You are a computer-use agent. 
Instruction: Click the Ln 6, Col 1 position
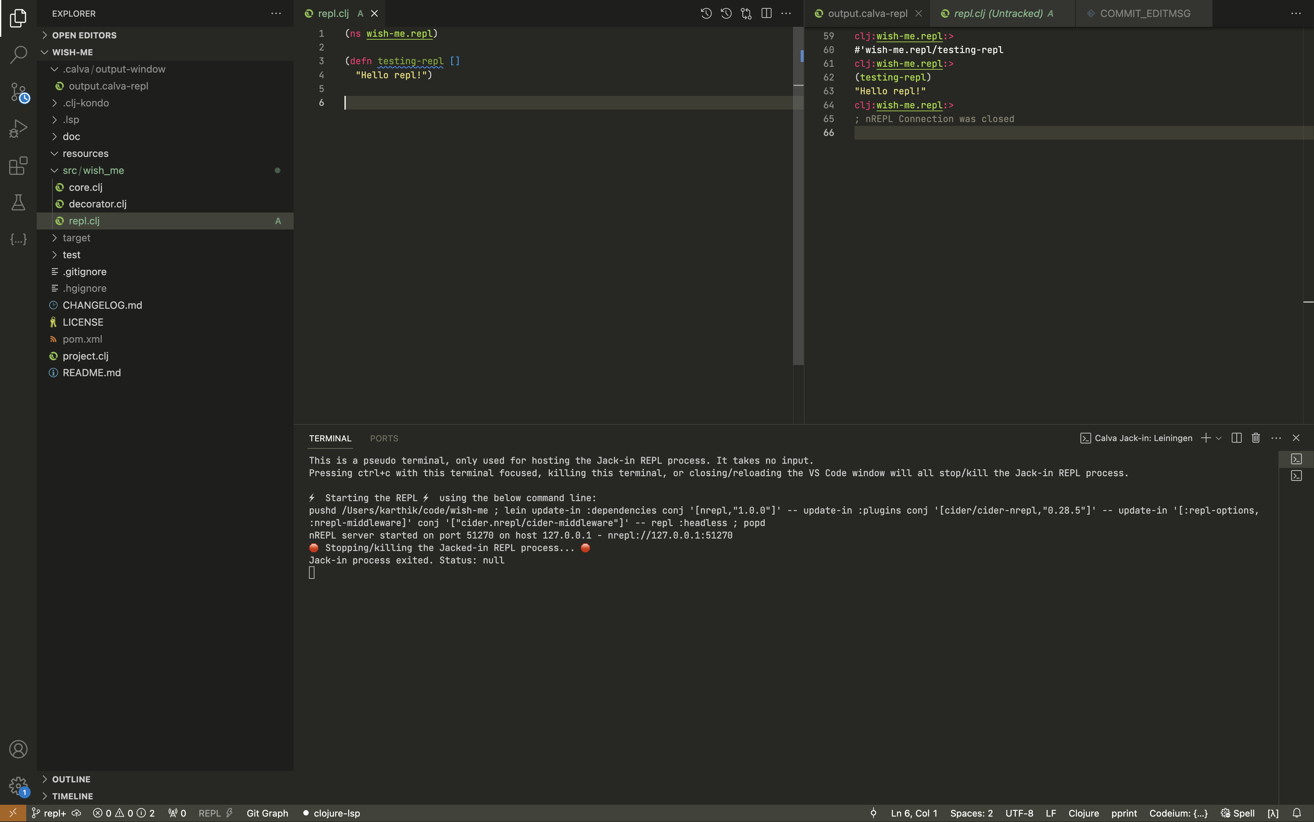click(x=914, y=813)
